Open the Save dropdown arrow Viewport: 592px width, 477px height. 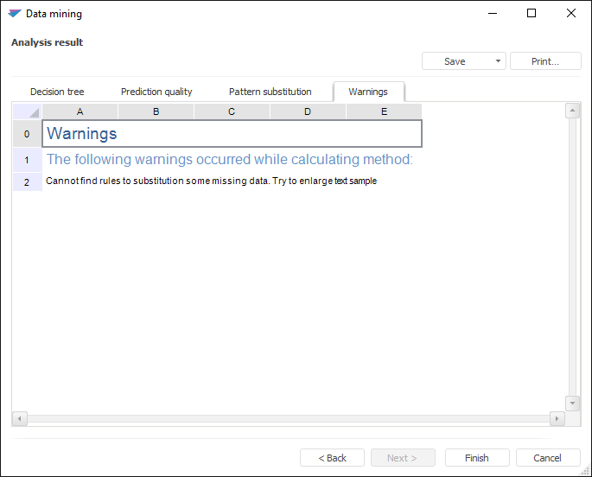point(498,61)
